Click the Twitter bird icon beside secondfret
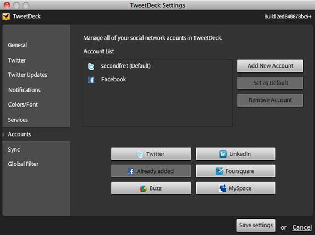The image size is (315, 235). pos(91,66)
